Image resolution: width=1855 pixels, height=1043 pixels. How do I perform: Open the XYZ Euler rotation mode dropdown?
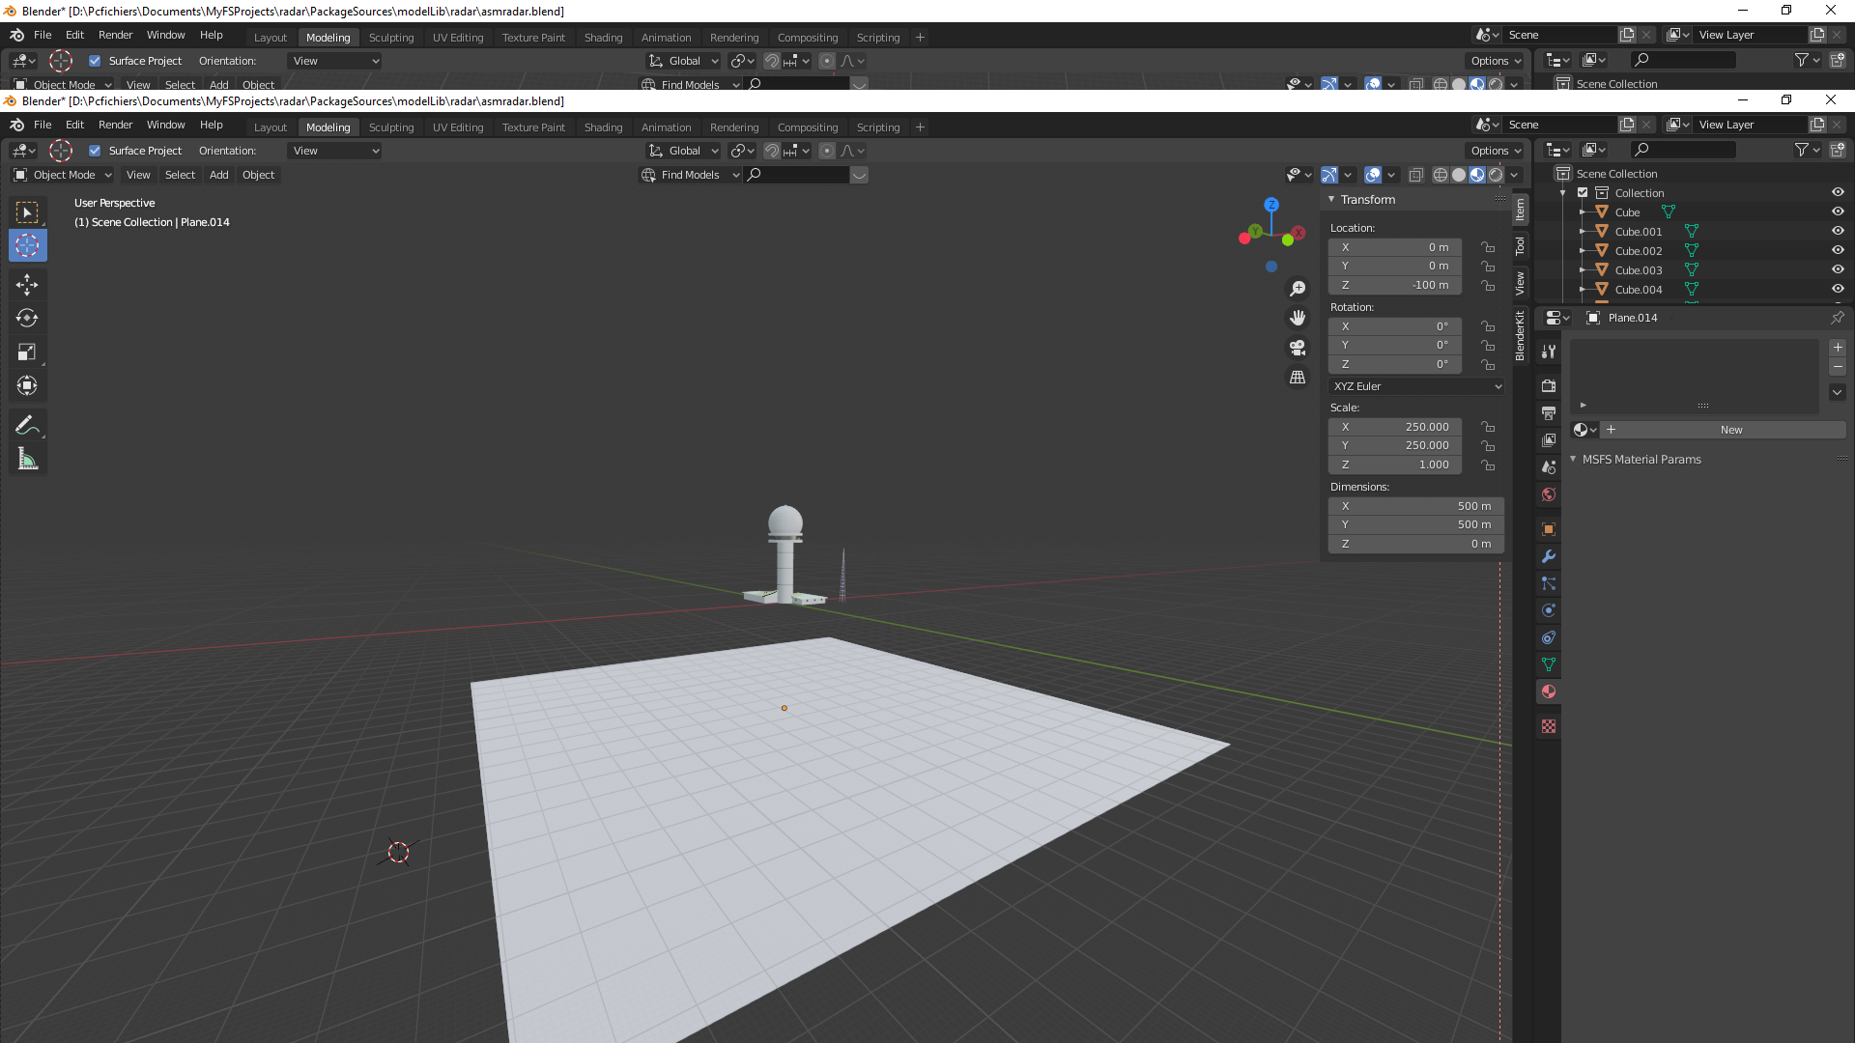pos(1416,386)
